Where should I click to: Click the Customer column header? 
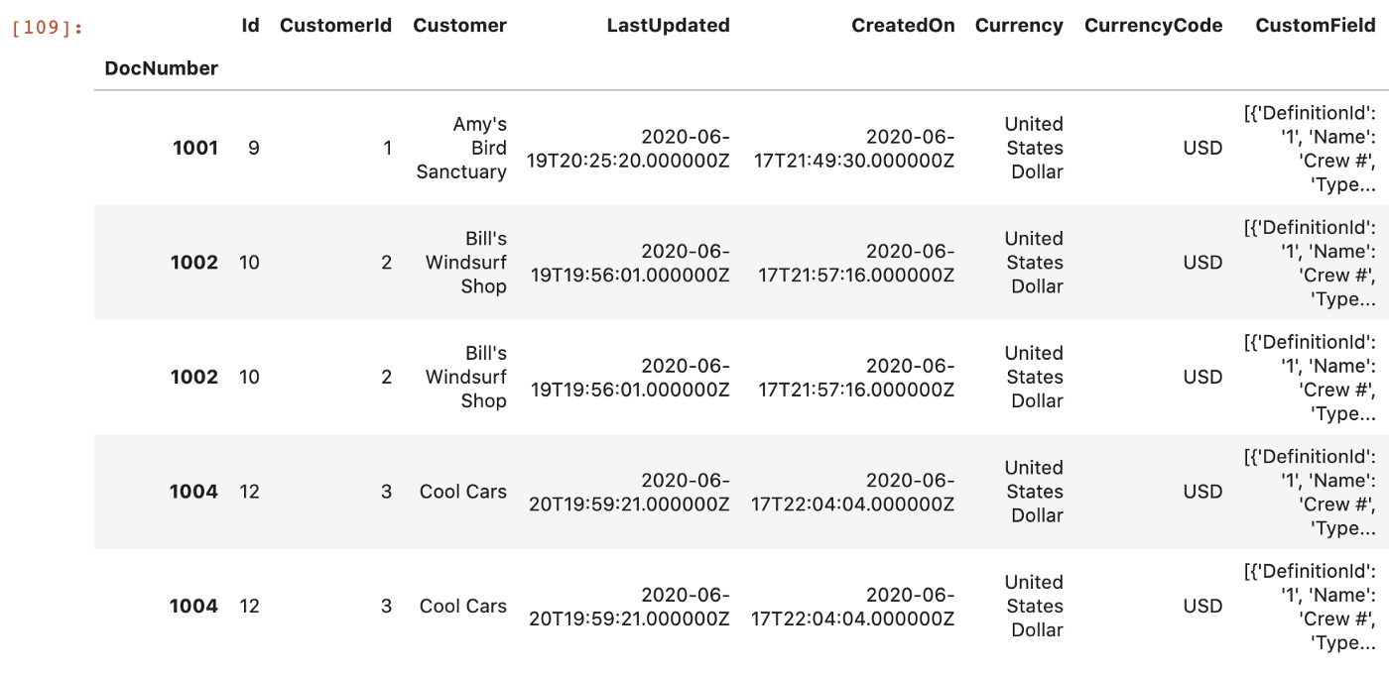[459, 26]
